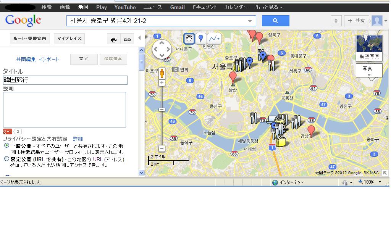Open ドキュメント in the top bar

(x=205, y=7)
